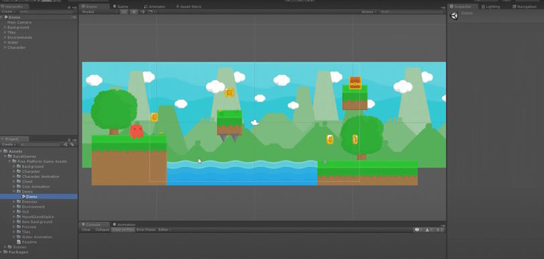Switch to the Lighting tab
Image resolution: width=544 pixels, height=259 pixels.
click(x=491, y=7)
